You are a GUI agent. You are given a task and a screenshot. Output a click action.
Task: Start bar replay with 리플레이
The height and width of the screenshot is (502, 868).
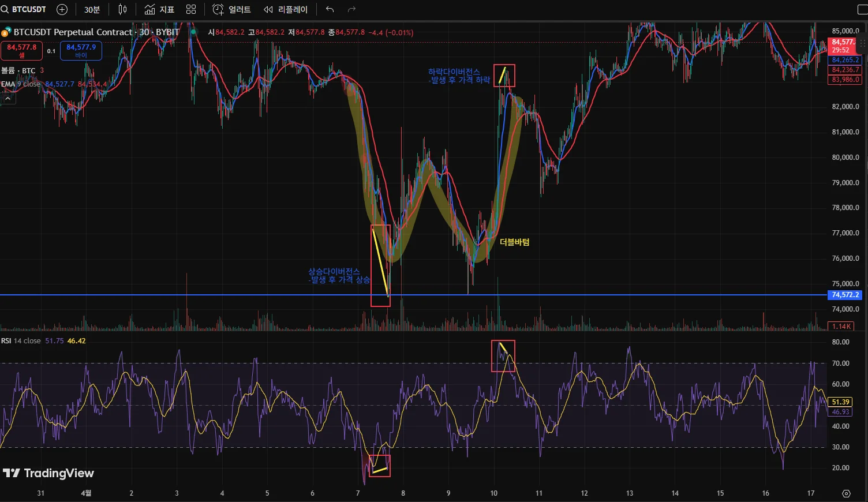point(286,9)
